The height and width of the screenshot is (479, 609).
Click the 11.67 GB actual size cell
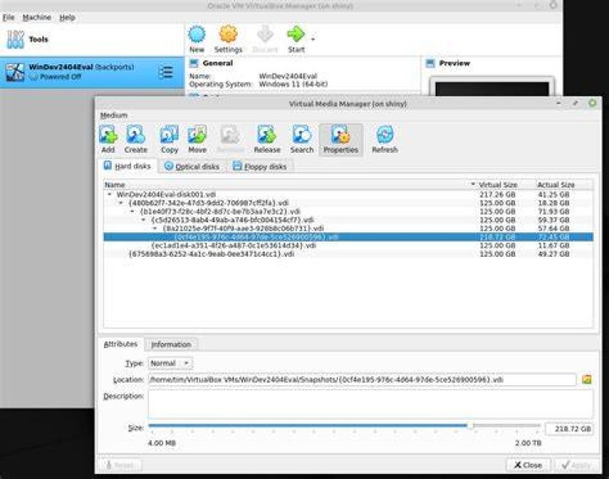point(553,246)
